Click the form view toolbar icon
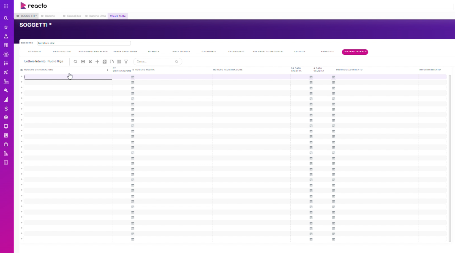Viewport: 455px width, 253px height. tap(83, 62)
